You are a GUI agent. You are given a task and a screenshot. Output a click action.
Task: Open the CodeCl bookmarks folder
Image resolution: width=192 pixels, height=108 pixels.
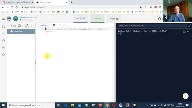[116, 12]
